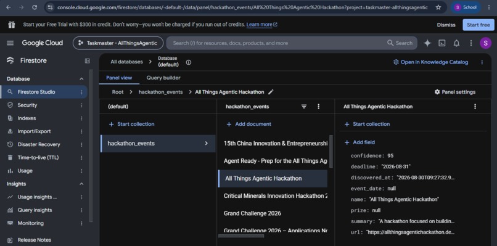
Task: Add document to hackathon_events
Action: coord(249,124)
